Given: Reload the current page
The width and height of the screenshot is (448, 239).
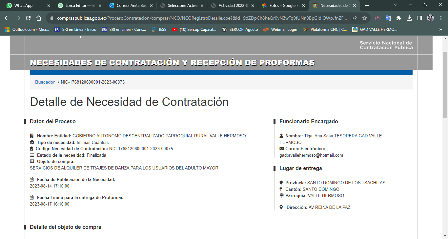Looking at the screenshot, I should (28, 18).
